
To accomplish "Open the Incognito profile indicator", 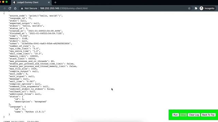I will tap(207, 8).
